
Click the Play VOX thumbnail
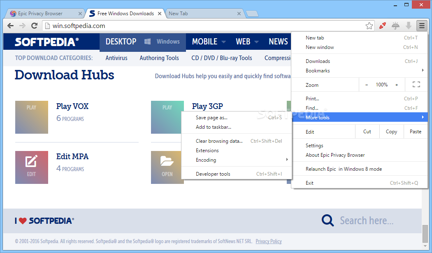pyautogui.click(x=32, y=117)
